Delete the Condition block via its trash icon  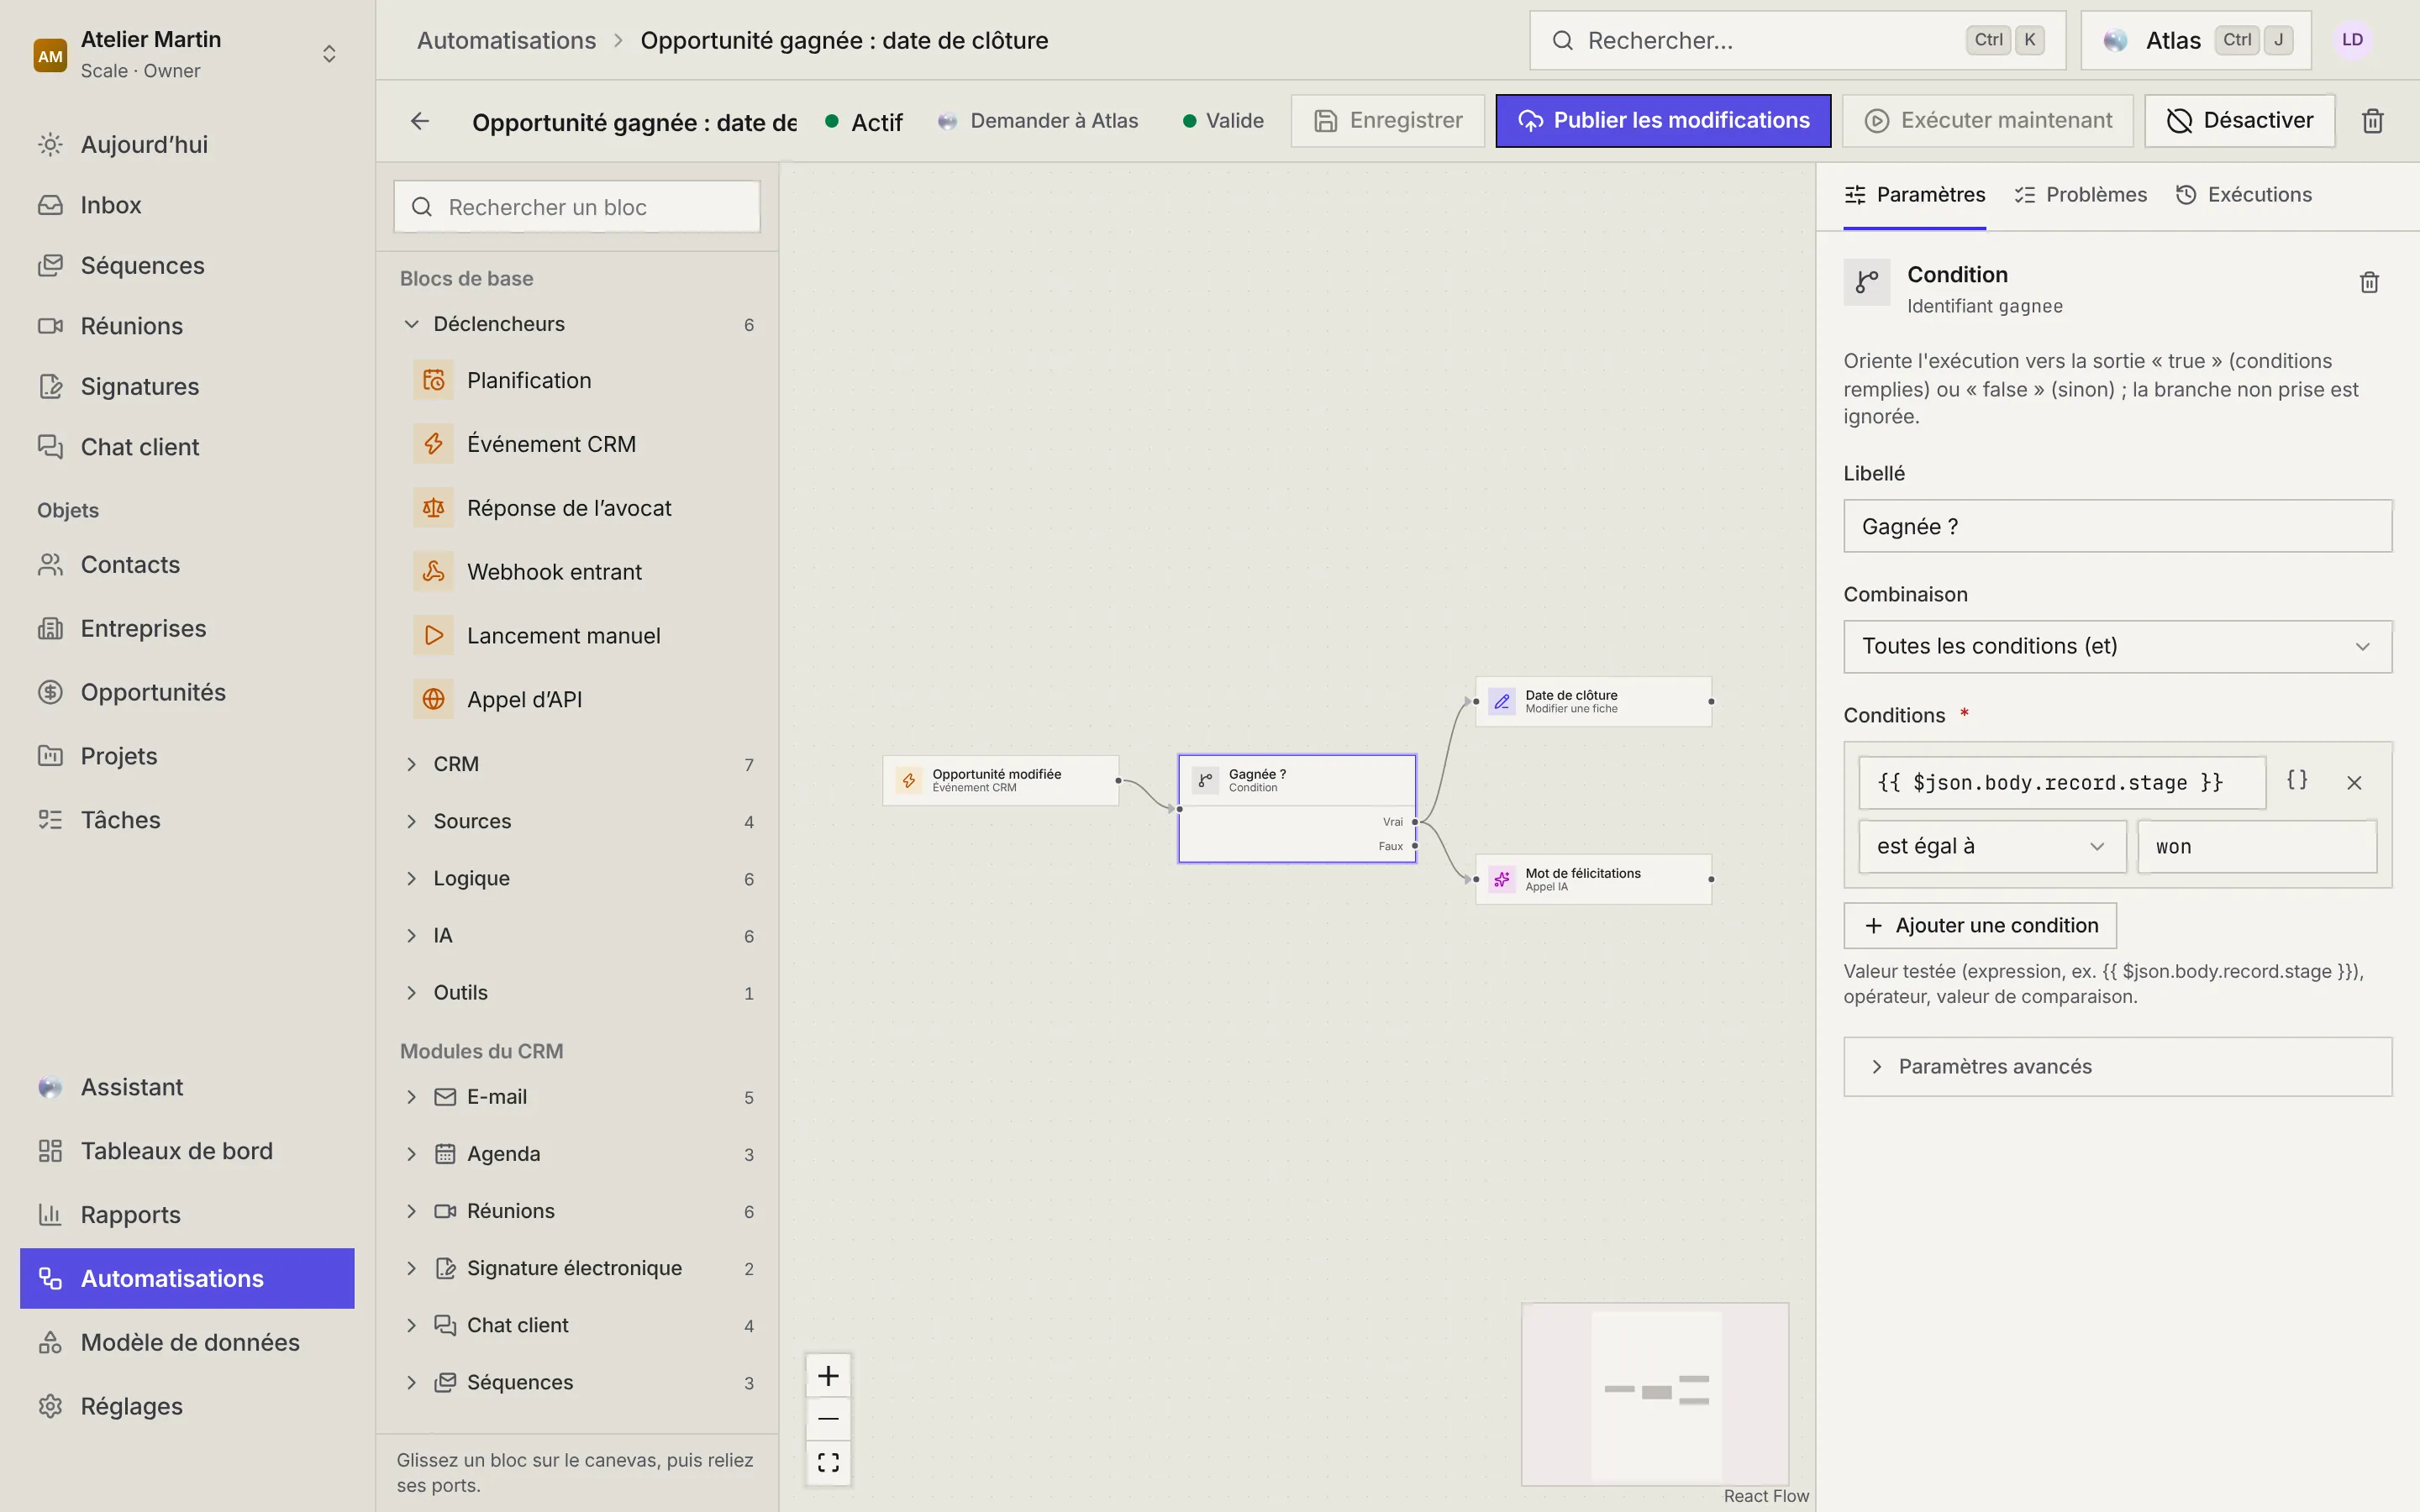point(2369,282)
